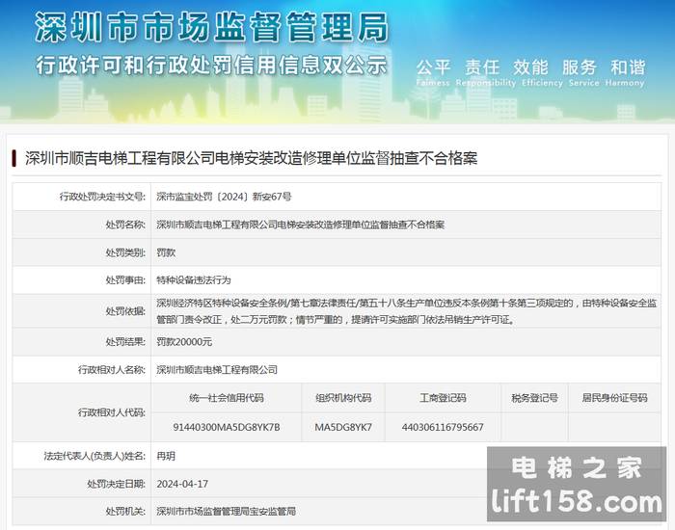This screenshot has width=675, height=530.
Task: Click the column header 居民身份证号码
Action: click(x=615, y=398)
